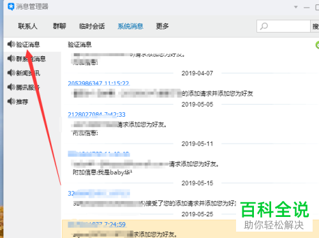Click the magnifier icon in search box
Image resolution: width=319 pixels, height=238 pixels.
tap(264, 26)
